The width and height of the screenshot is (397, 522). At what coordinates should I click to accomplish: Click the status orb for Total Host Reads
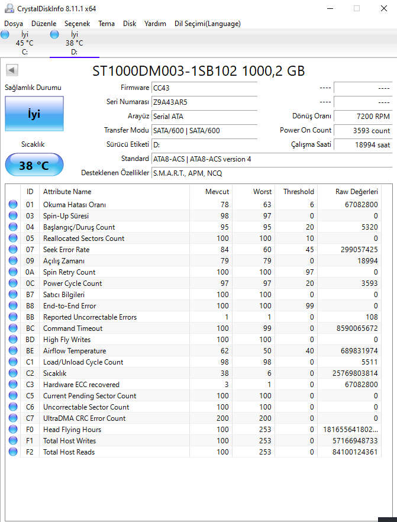click(13, 452)
